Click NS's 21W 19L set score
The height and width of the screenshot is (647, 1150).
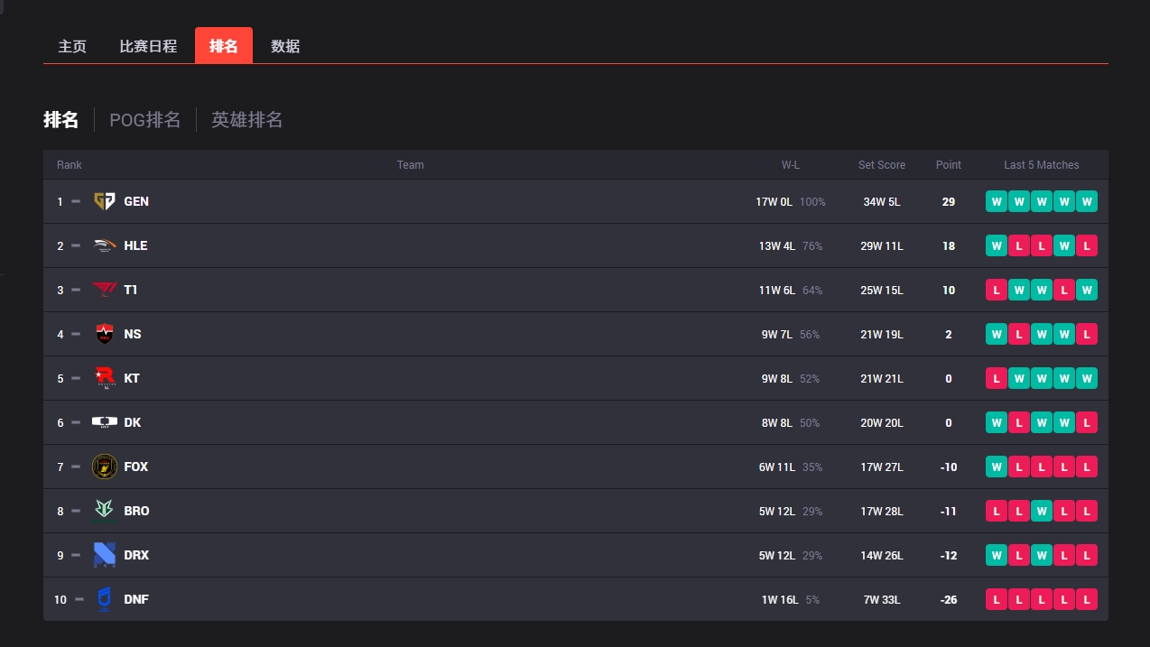click(882, 335)
